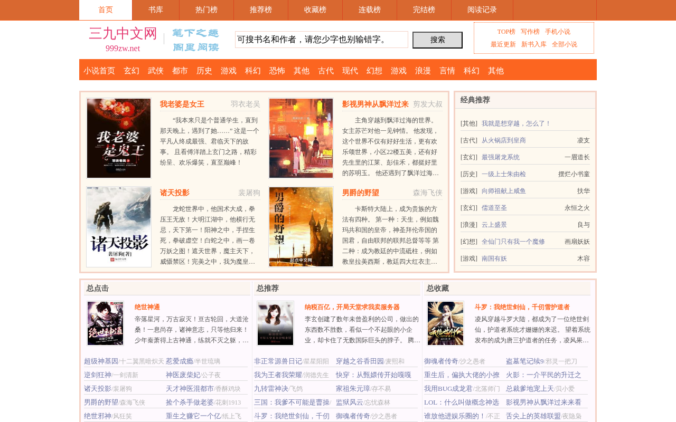This screenshot has width=676, height=422.
Task: Click the 搜索 search button
Action: (437, 40)
